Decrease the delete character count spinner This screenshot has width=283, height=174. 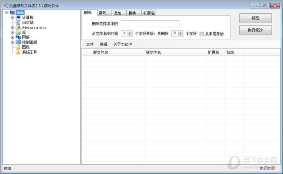[180, 35]
